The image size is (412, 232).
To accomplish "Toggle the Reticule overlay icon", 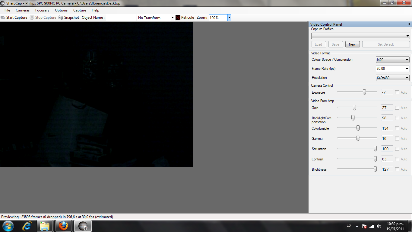I will pyautogui.click(x=178, y=18).
